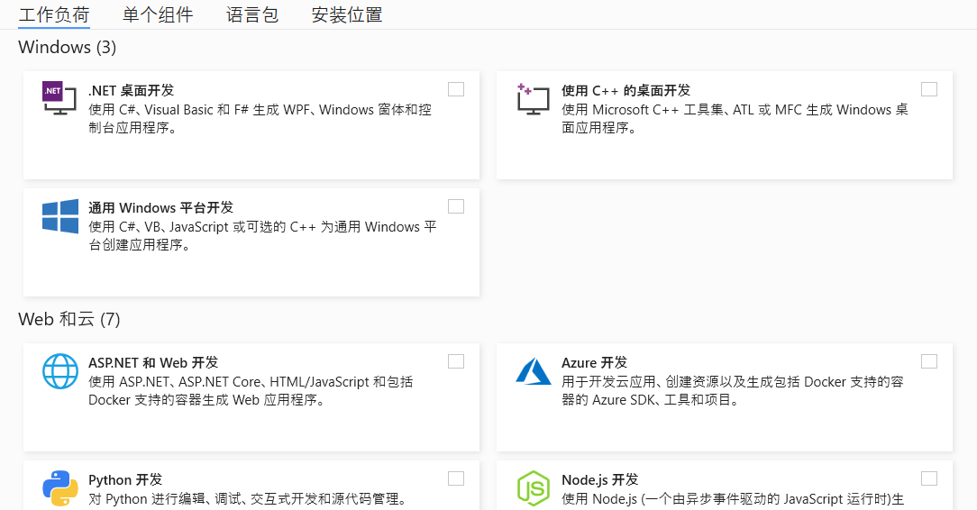Click the Windows (3) section heading
This screenshot has width=977, height=510.
tap(68, 48)
